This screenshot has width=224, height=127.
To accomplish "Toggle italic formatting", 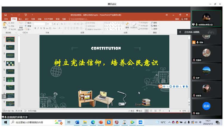I will coord(38,28).
